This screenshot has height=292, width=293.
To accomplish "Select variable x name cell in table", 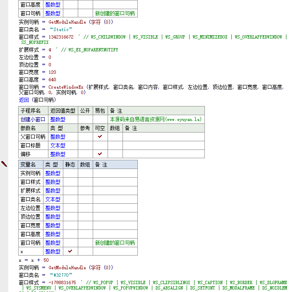I will coord(31,251).
